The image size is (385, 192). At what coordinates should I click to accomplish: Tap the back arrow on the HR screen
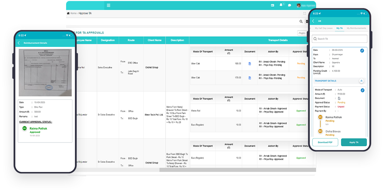pyautogui.click(x=313, y=21)
